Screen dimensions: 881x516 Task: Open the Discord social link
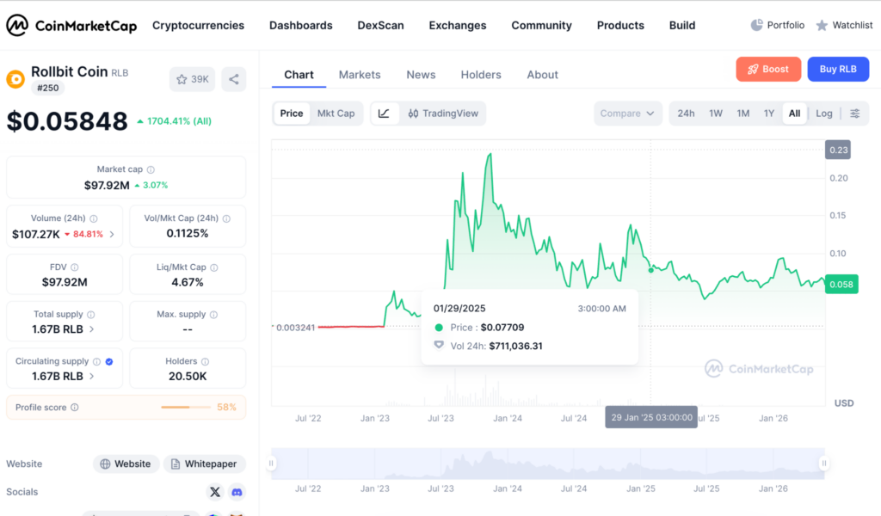pos(237,492)
